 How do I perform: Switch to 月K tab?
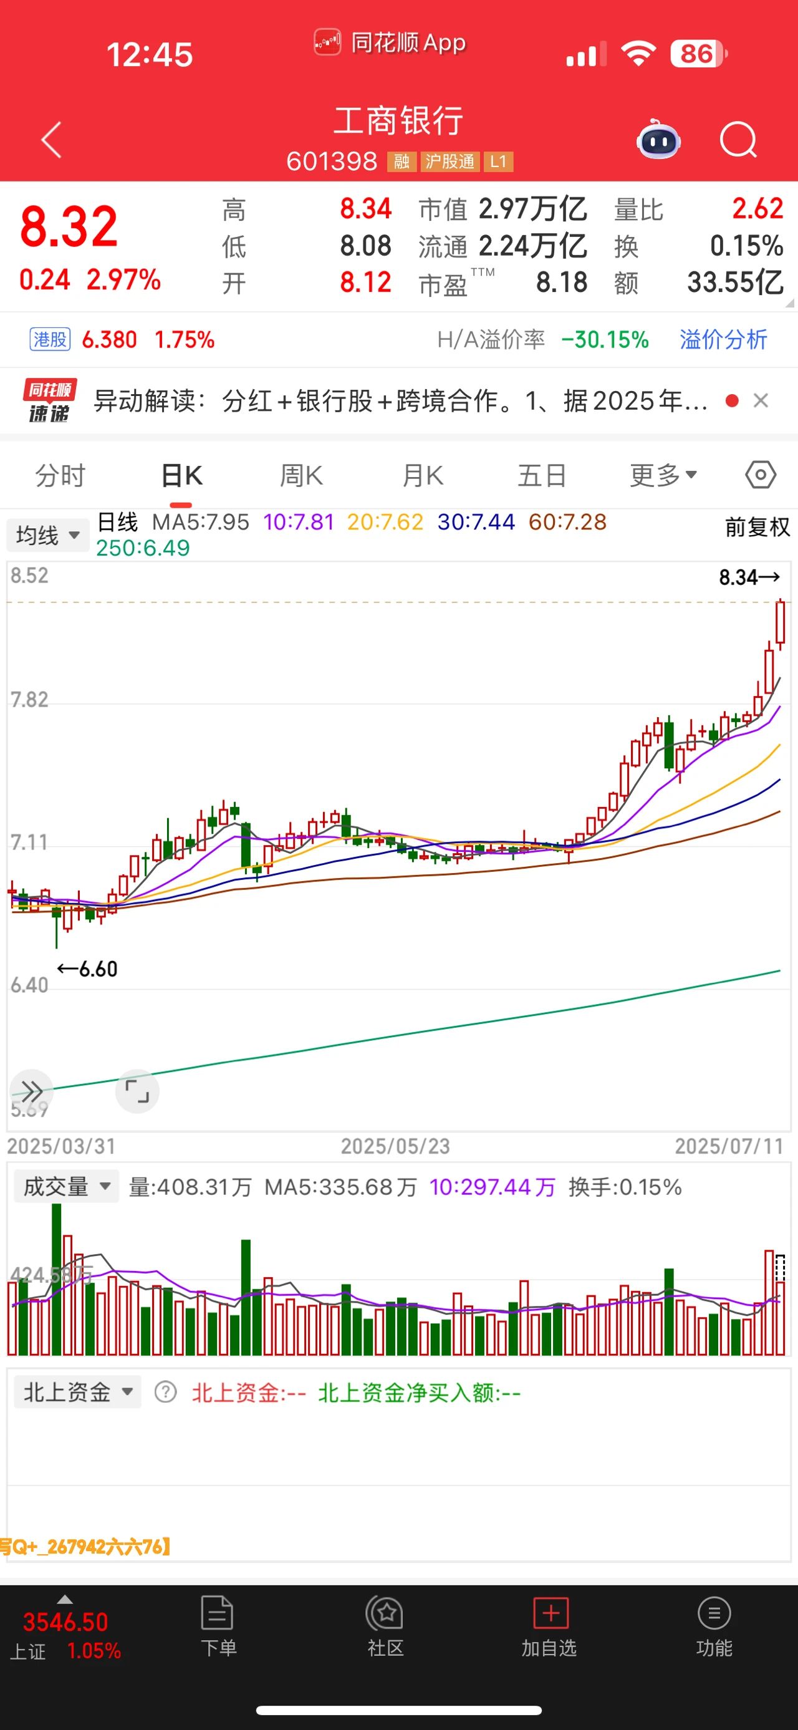(x=422, y=475)
